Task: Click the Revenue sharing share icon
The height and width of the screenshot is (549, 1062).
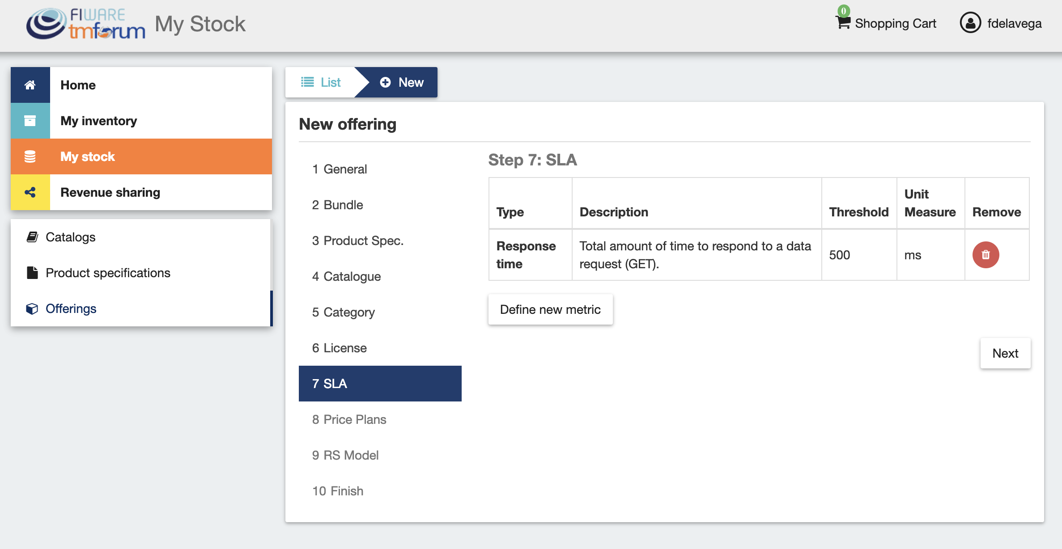Action: coord(30,192)
